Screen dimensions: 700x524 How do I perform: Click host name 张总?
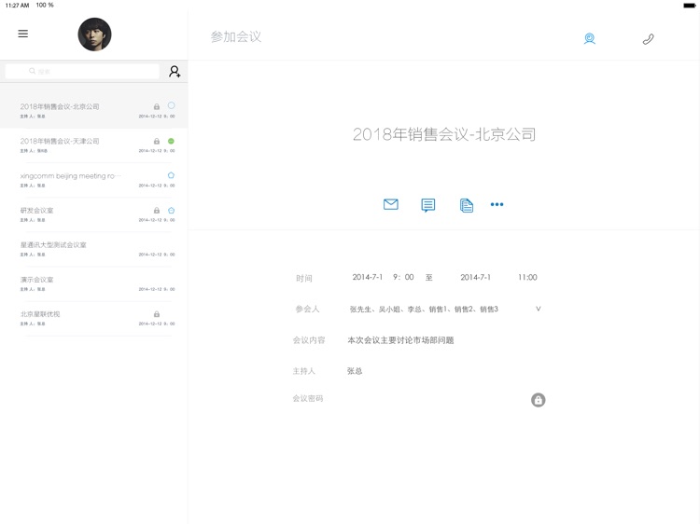click(355, 371)
